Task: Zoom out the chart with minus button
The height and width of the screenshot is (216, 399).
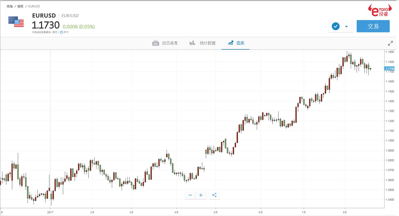Action: click(x=190, y=195)
